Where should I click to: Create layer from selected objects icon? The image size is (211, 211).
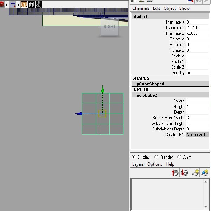coord(205,173)
